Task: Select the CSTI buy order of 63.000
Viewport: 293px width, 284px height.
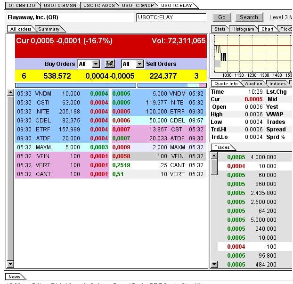Action: click(62, 103)
